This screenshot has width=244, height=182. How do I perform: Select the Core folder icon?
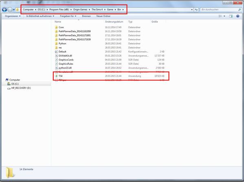pyautogui.click(x=57, y=27)
